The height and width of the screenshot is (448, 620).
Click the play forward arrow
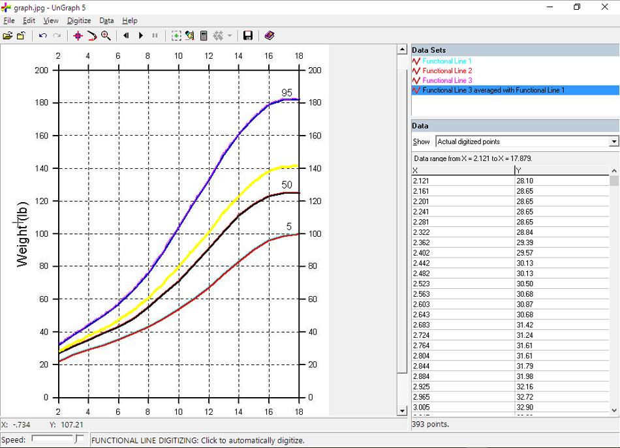(141, 36)
